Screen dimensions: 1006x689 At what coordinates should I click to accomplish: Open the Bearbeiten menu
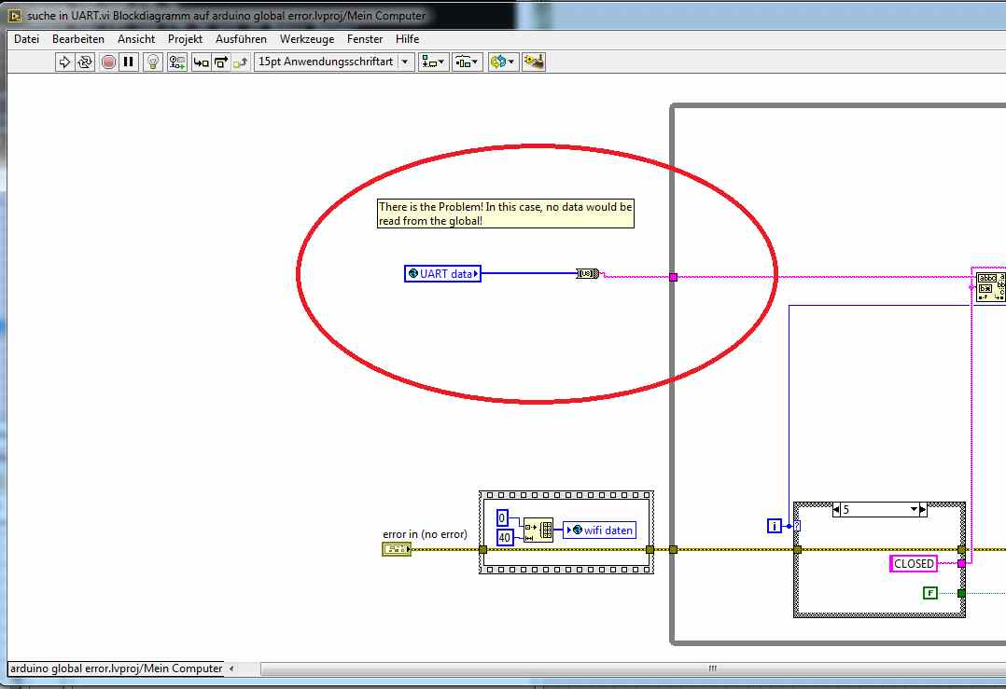click(78, 39)
